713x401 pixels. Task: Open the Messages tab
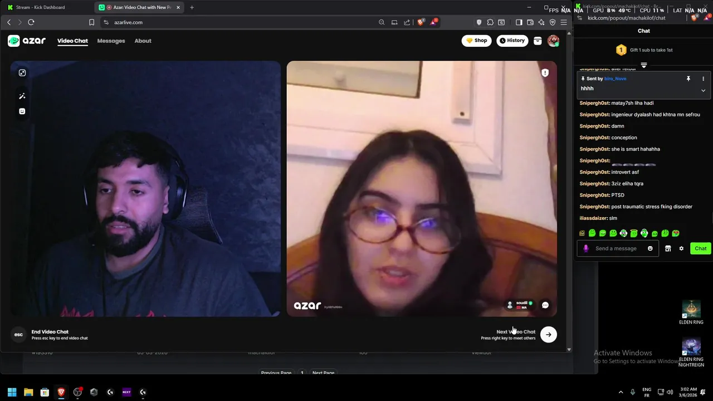pos(111,41)
